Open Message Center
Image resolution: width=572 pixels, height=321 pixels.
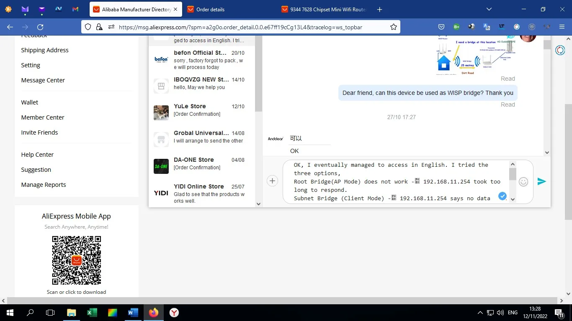(x=43, y=80)
